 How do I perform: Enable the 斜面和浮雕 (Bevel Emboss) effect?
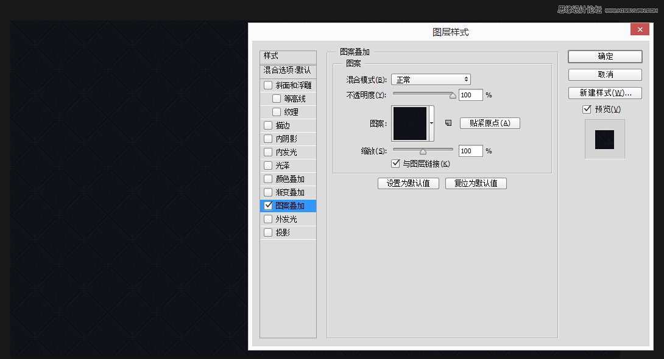(x=266, y=85)
